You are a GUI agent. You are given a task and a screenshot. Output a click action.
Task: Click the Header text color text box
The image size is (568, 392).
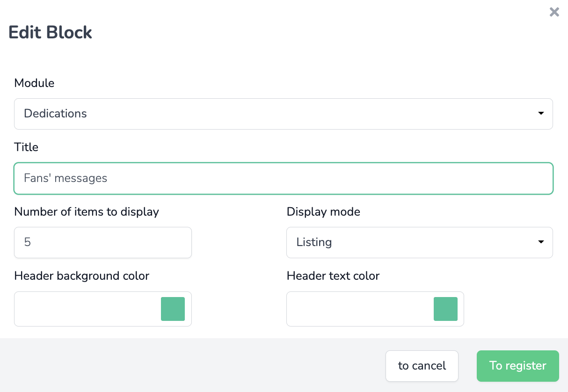[x=359, y=309]
